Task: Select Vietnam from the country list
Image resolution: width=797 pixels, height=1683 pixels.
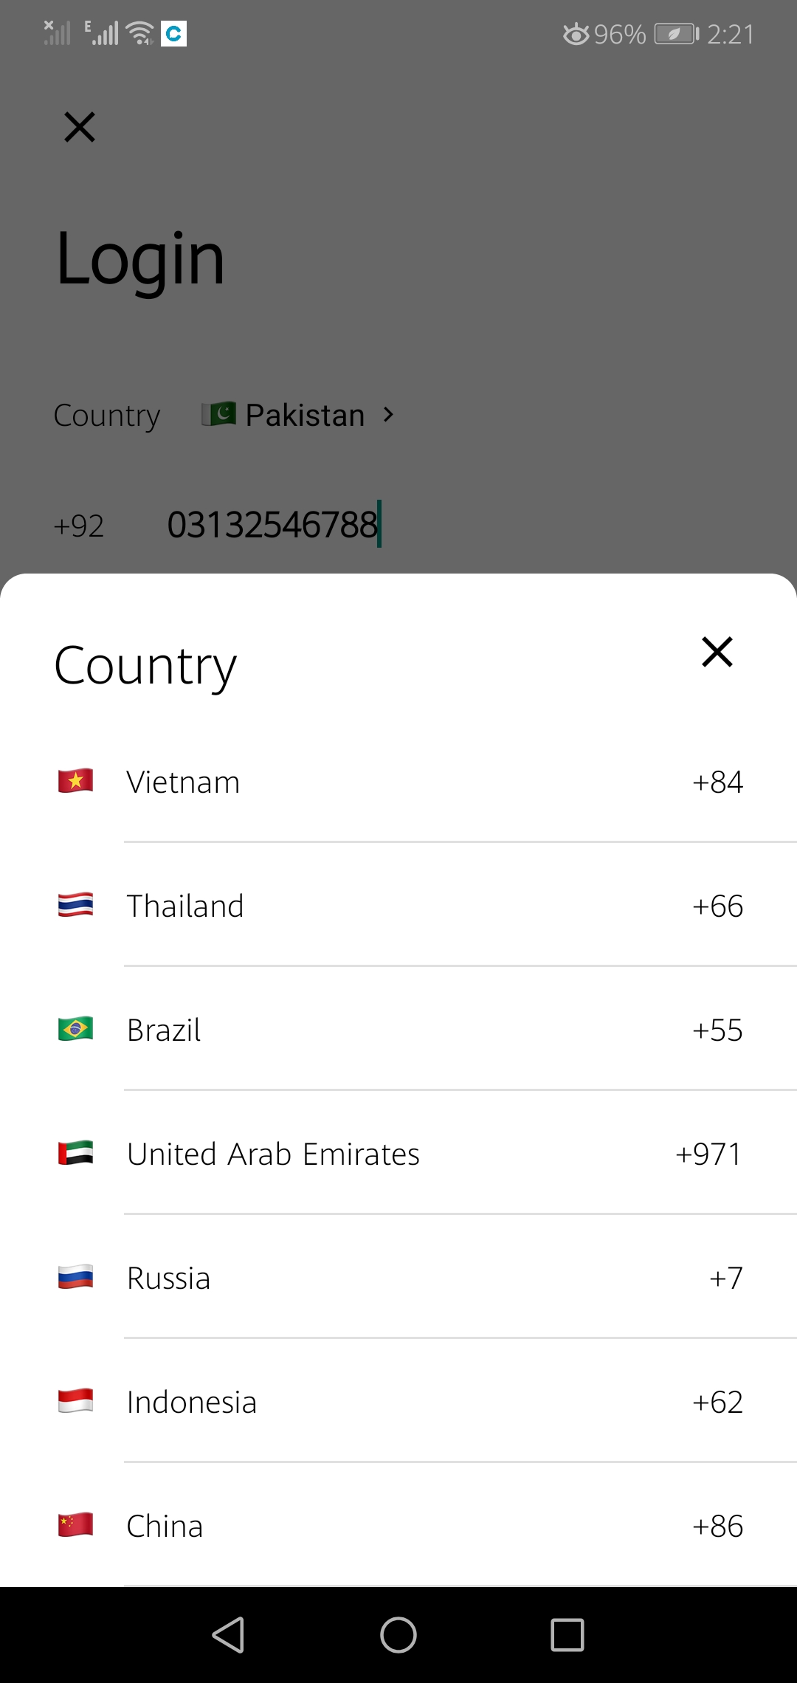Action: click(183, 782)
